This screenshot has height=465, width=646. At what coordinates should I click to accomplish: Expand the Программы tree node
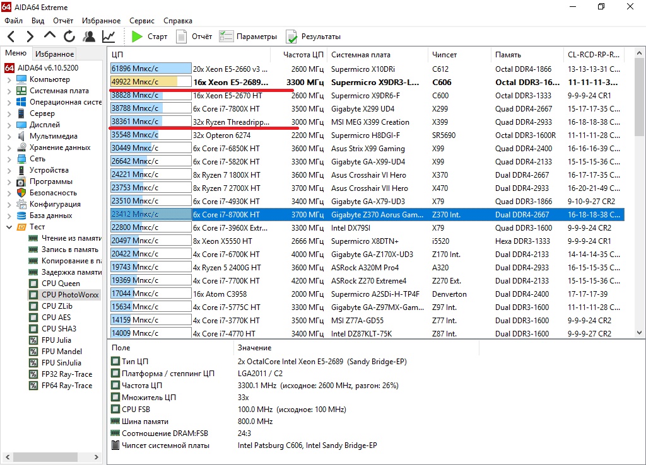tap(9, 181)
